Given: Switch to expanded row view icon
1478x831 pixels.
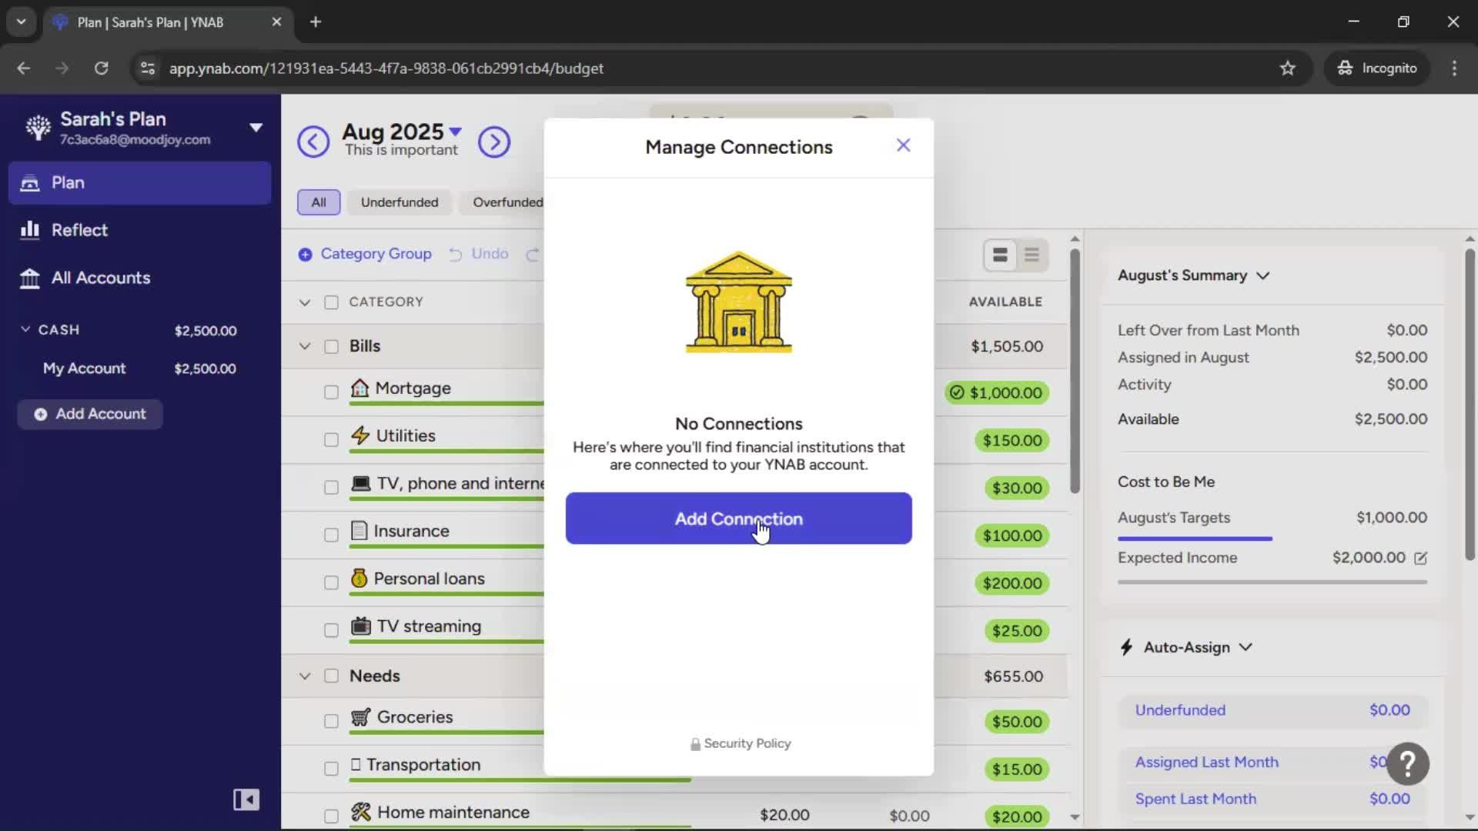Looking at the screenshot, I should coord(1000,255).
